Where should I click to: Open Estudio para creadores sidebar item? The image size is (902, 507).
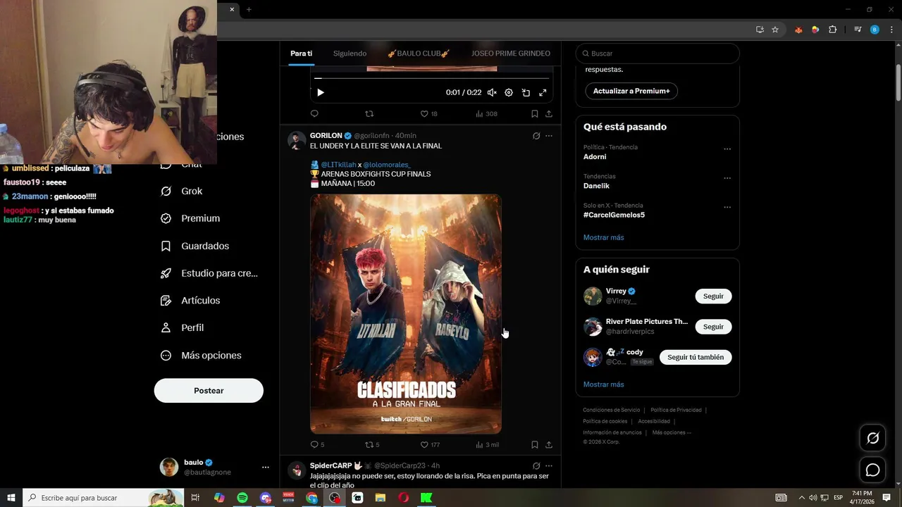pos(209,273)
